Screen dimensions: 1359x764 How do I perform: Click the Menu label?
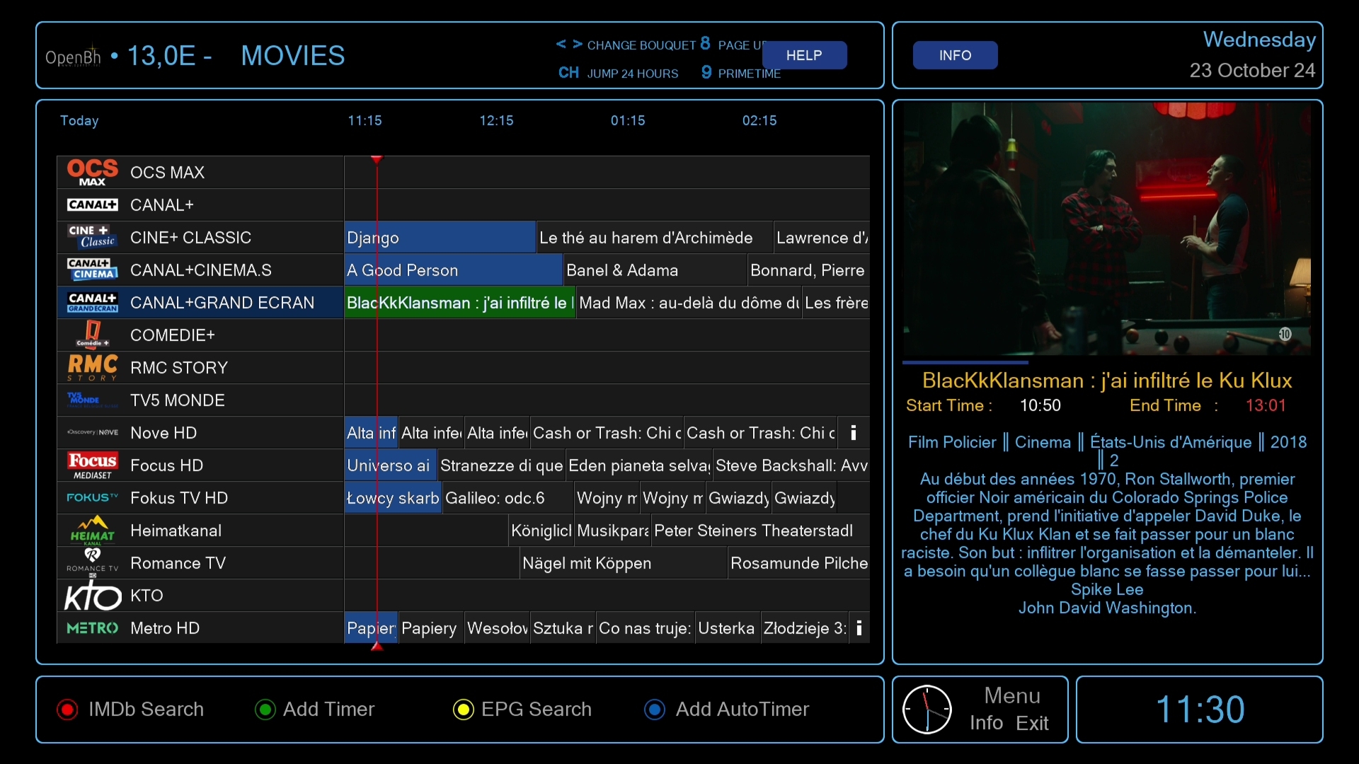(x=1012, y=696)
